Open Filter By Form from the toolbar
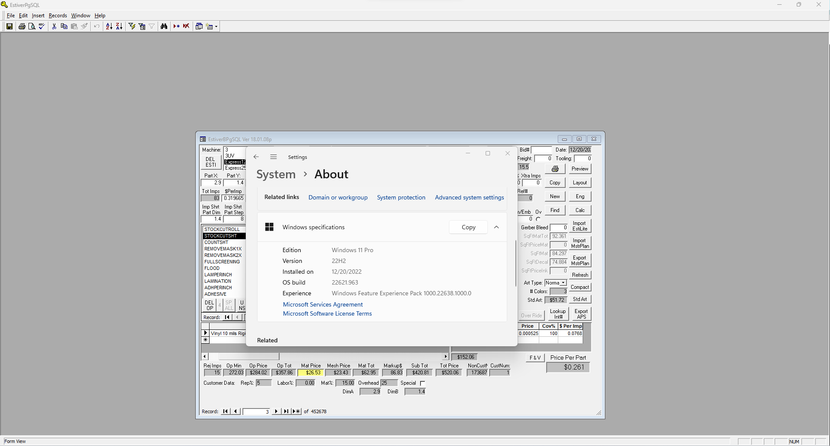This screenshot has width=830, height=446. click(x=142, y=26)
